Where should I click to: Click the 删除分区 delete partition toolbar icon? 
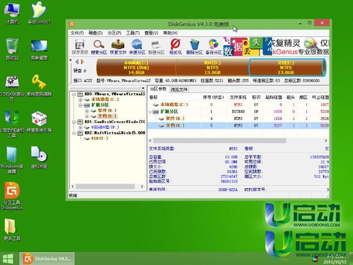pyautogui.click(x=195, y=47)
